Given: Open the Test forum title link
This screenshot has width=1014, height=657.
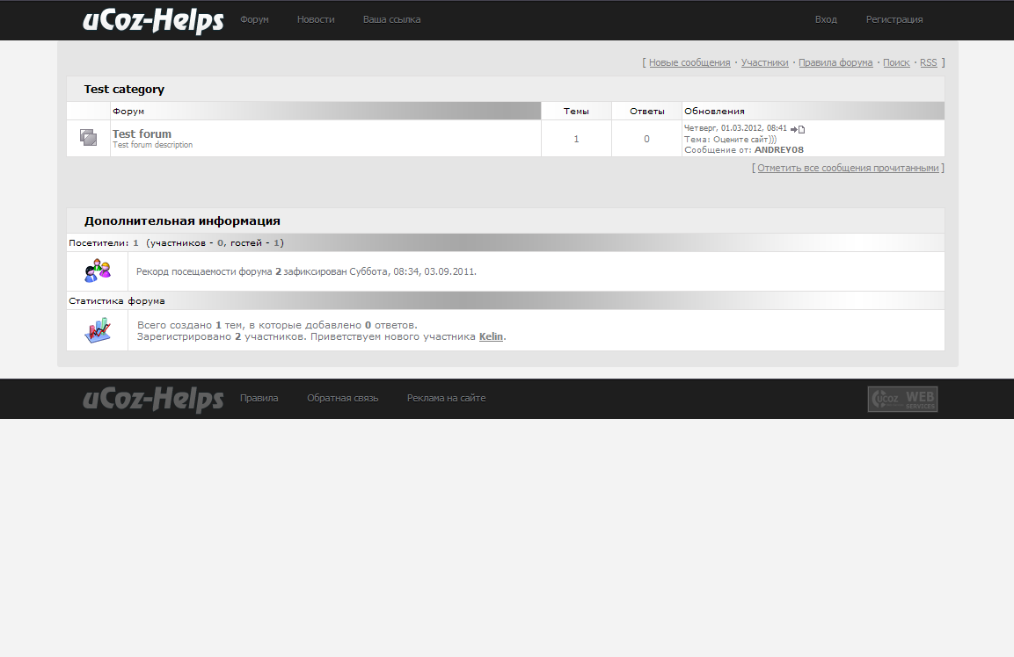Looking at the screenshot, I should (x=142, y=134).
